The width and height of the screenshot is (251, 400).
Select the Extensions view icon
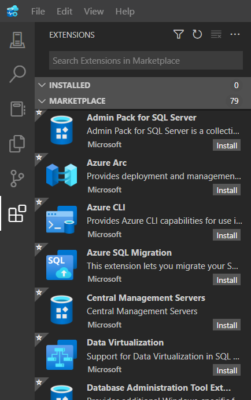(17, 213)
